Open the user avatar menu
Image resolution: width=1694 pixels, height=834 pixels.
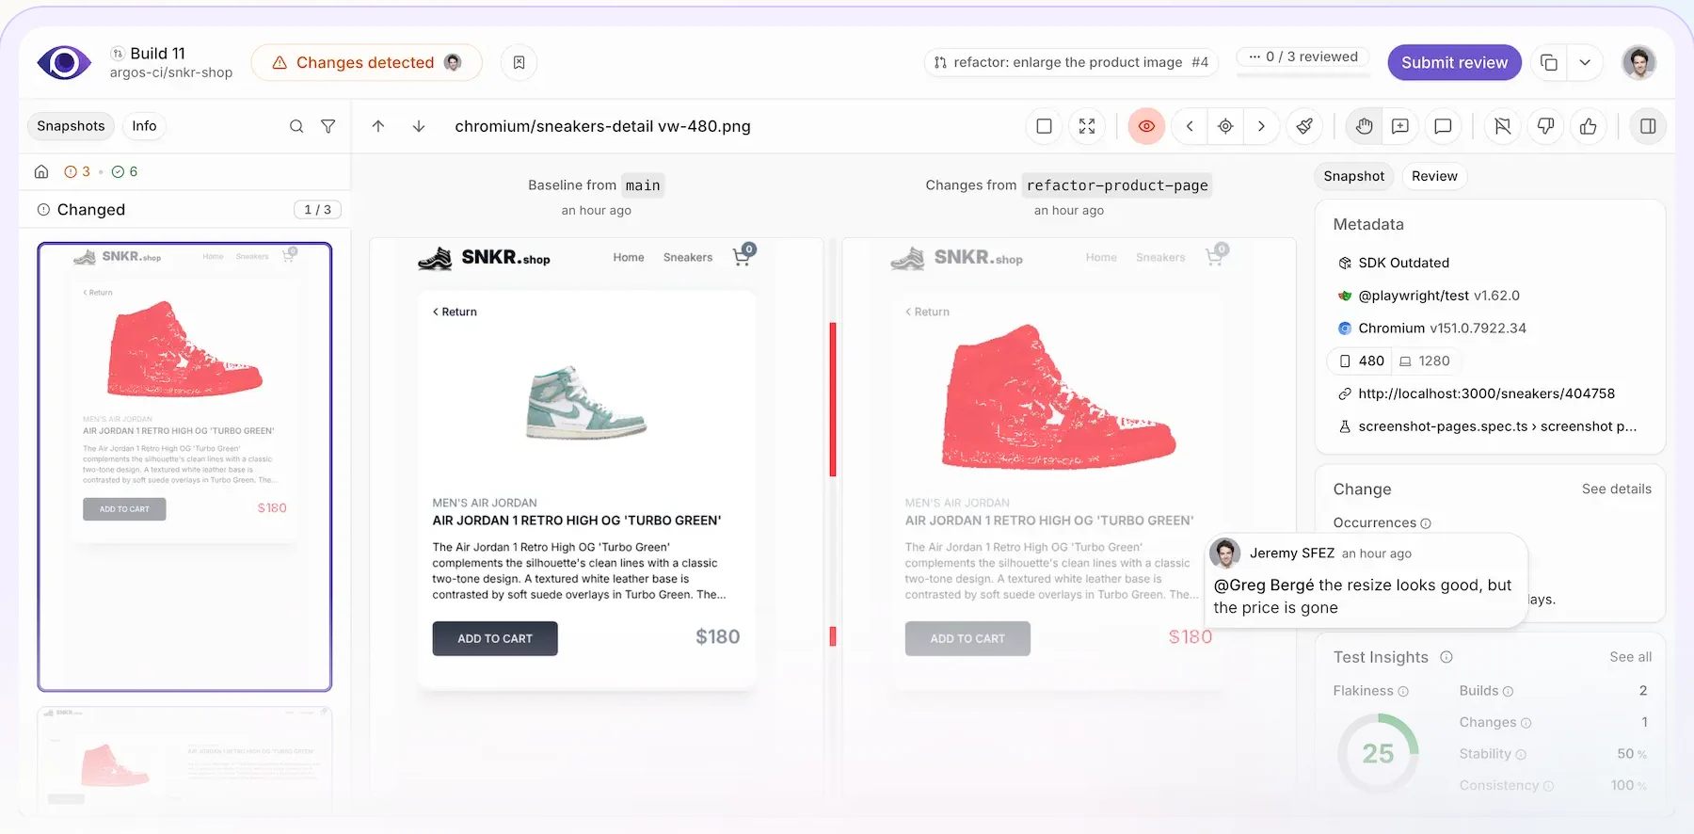[1638, 63]
